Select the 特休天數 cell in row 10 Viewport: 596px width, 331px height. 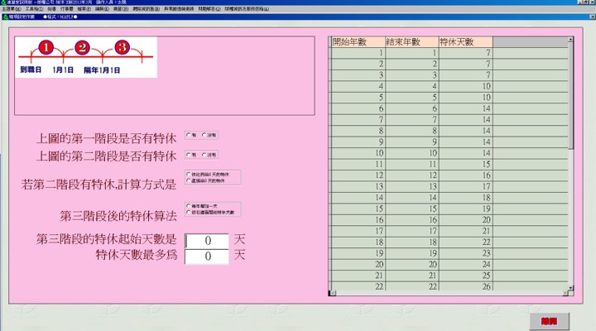[x=465, y=153]
